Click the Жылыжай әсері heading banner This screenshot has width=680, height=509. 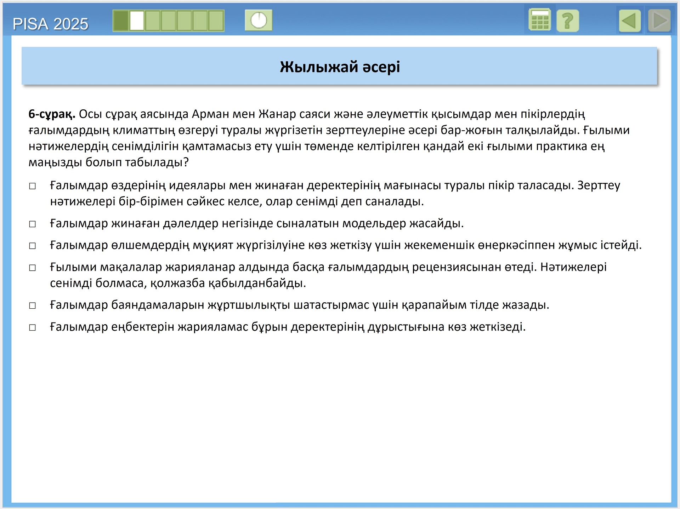pos(339,67)
